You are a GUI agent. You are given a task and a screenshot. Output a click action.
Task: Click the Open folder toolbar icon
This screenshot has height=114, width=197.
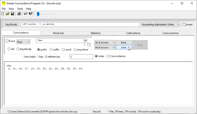click(8, 14)
